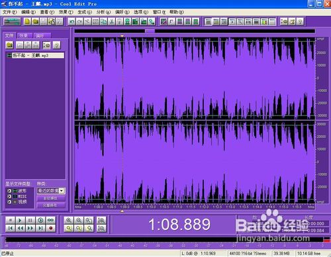Click the horizontal Zoom Out magnifier
This screenshot has width=331, height=257.
pos(79,220)
